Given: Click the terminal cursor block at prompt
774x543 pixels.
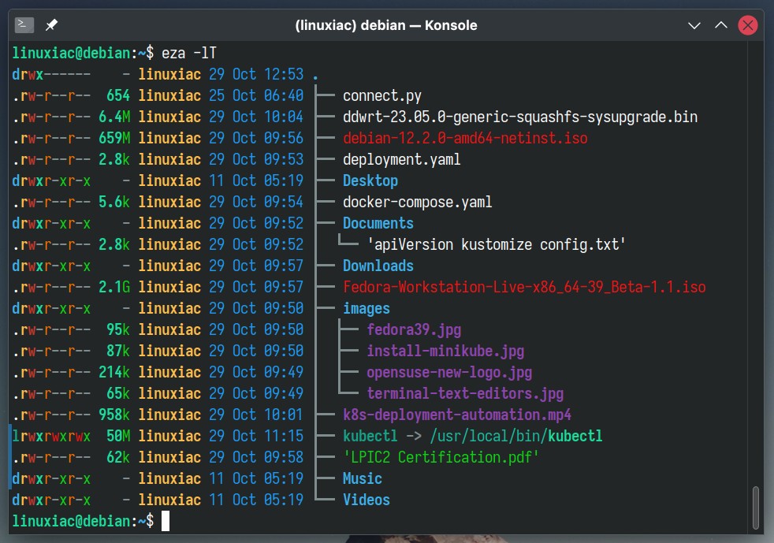Looking at the screenshot, I should (x=166, y=521).
